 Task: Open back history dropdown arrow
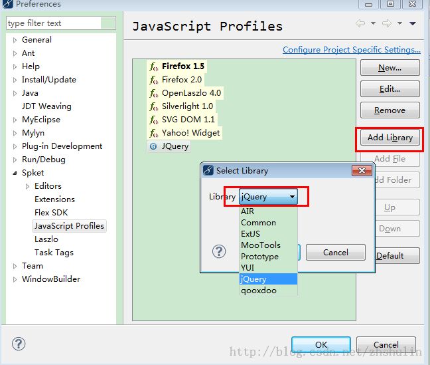[373, 23]
